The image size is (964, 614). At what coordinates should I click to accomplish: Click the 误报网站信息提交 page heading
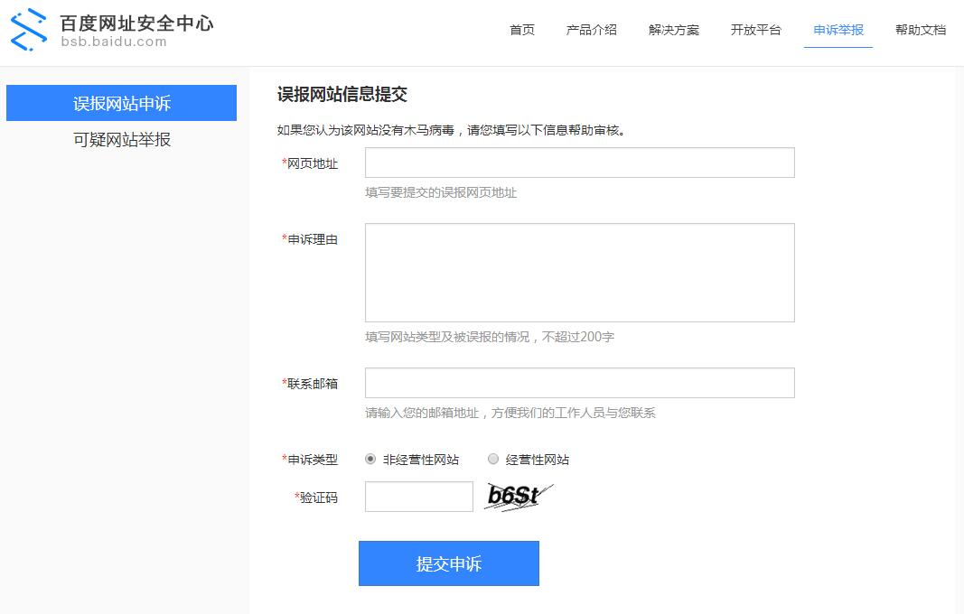click(x=342, y=94)
